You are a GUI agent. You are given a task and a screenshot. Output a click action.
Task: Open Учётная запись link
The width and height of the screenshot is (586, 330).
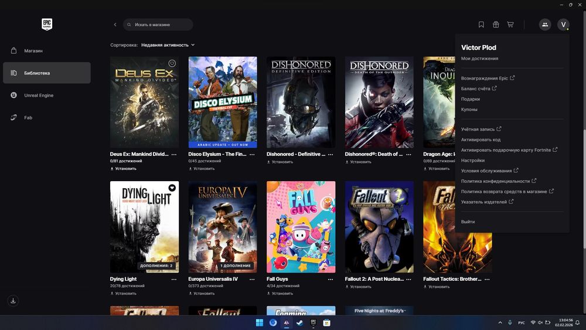(481, 129)
